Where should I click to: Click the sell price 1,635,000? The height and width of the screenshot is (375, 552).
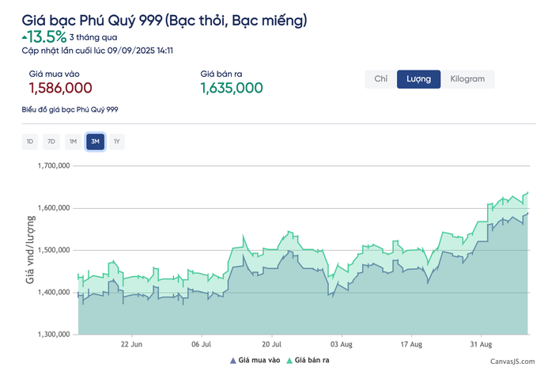(x=232, y=88)
